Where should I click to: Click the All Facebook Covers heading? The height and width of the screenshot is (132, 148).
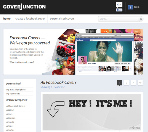point(59,83)
